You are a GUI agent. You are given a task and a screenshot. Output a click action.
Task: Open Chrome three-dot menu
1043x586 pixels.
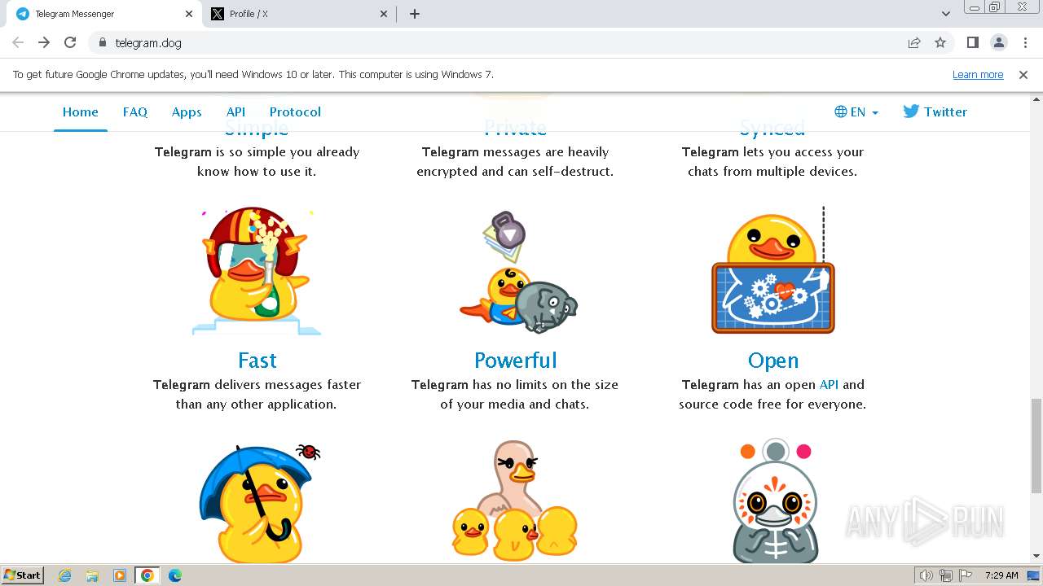[x=1025, y=42]
